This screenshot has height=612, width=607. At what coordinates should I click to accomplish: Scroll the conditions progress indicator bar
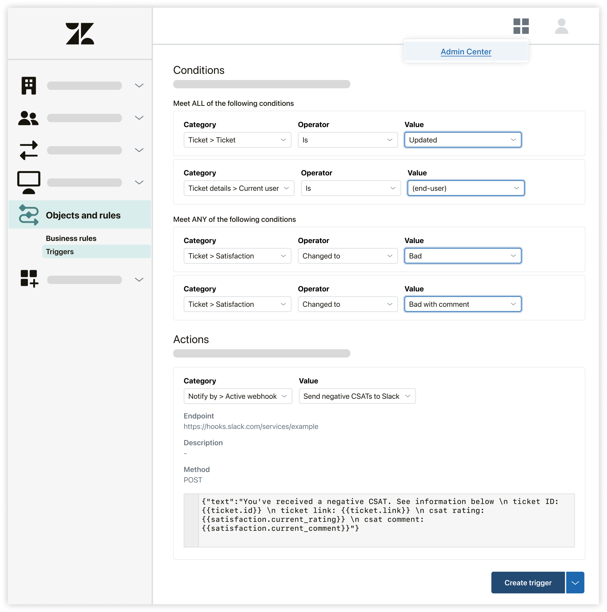click(x=262, y=85)
